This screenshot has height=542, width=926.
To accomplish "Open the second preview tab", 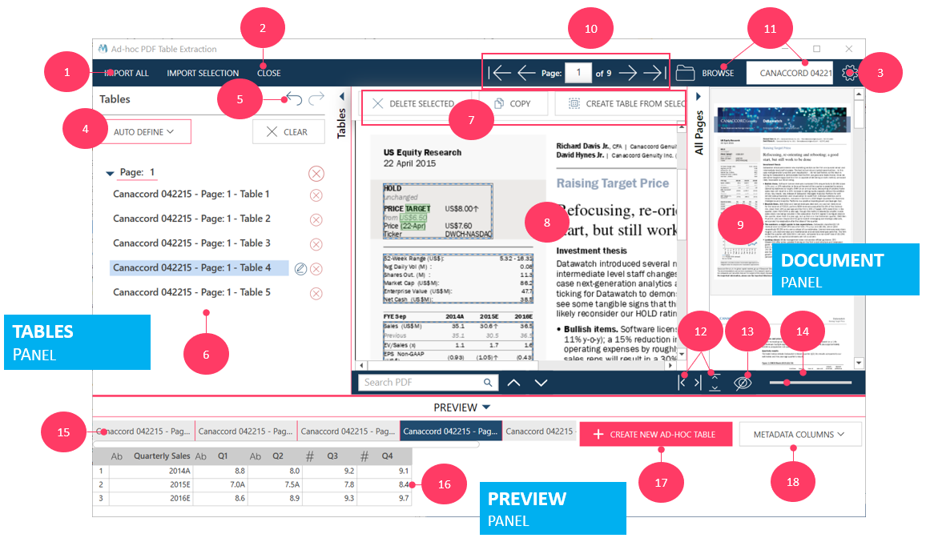I will pyautogui.click(x=246, y=432).
